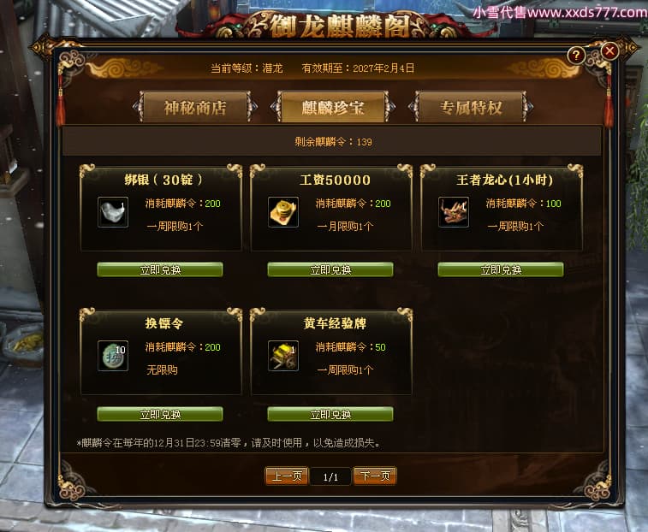
Task: Click 立即兑换 under 工资50000
Action: [x=330, y=269]
